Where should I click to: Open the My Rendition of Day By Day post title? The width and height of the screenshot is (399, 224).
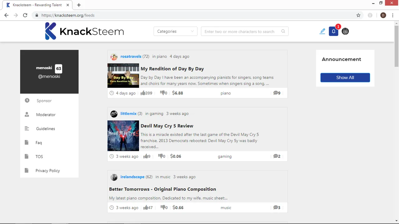(x=172, y=69)
